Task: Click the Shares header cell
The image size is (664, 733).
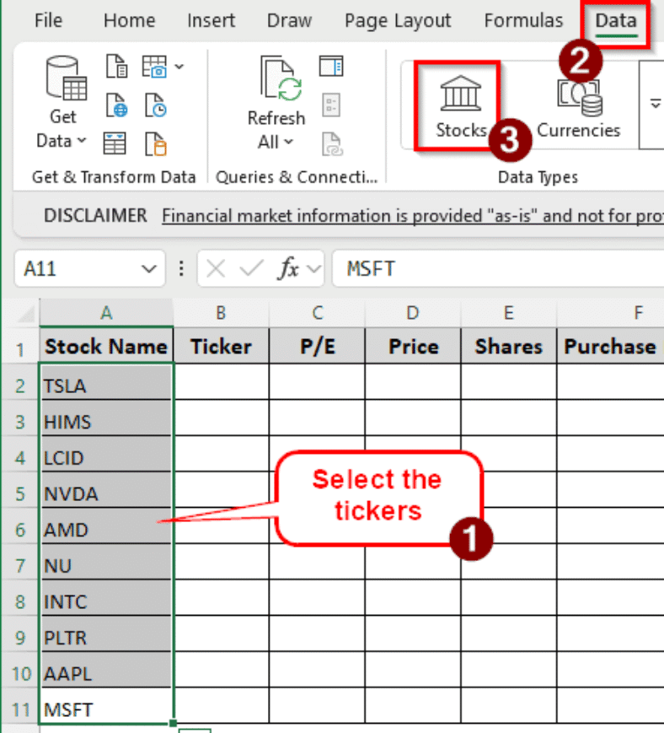Action: pos(508,347)
